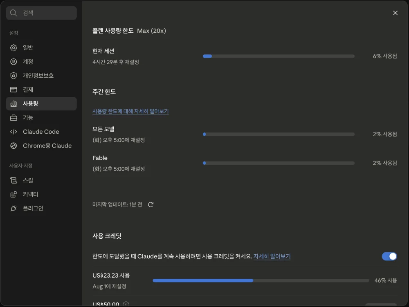
Task: Click the 4시간 29분 후 재설정 text
Action: coord(116,62)
